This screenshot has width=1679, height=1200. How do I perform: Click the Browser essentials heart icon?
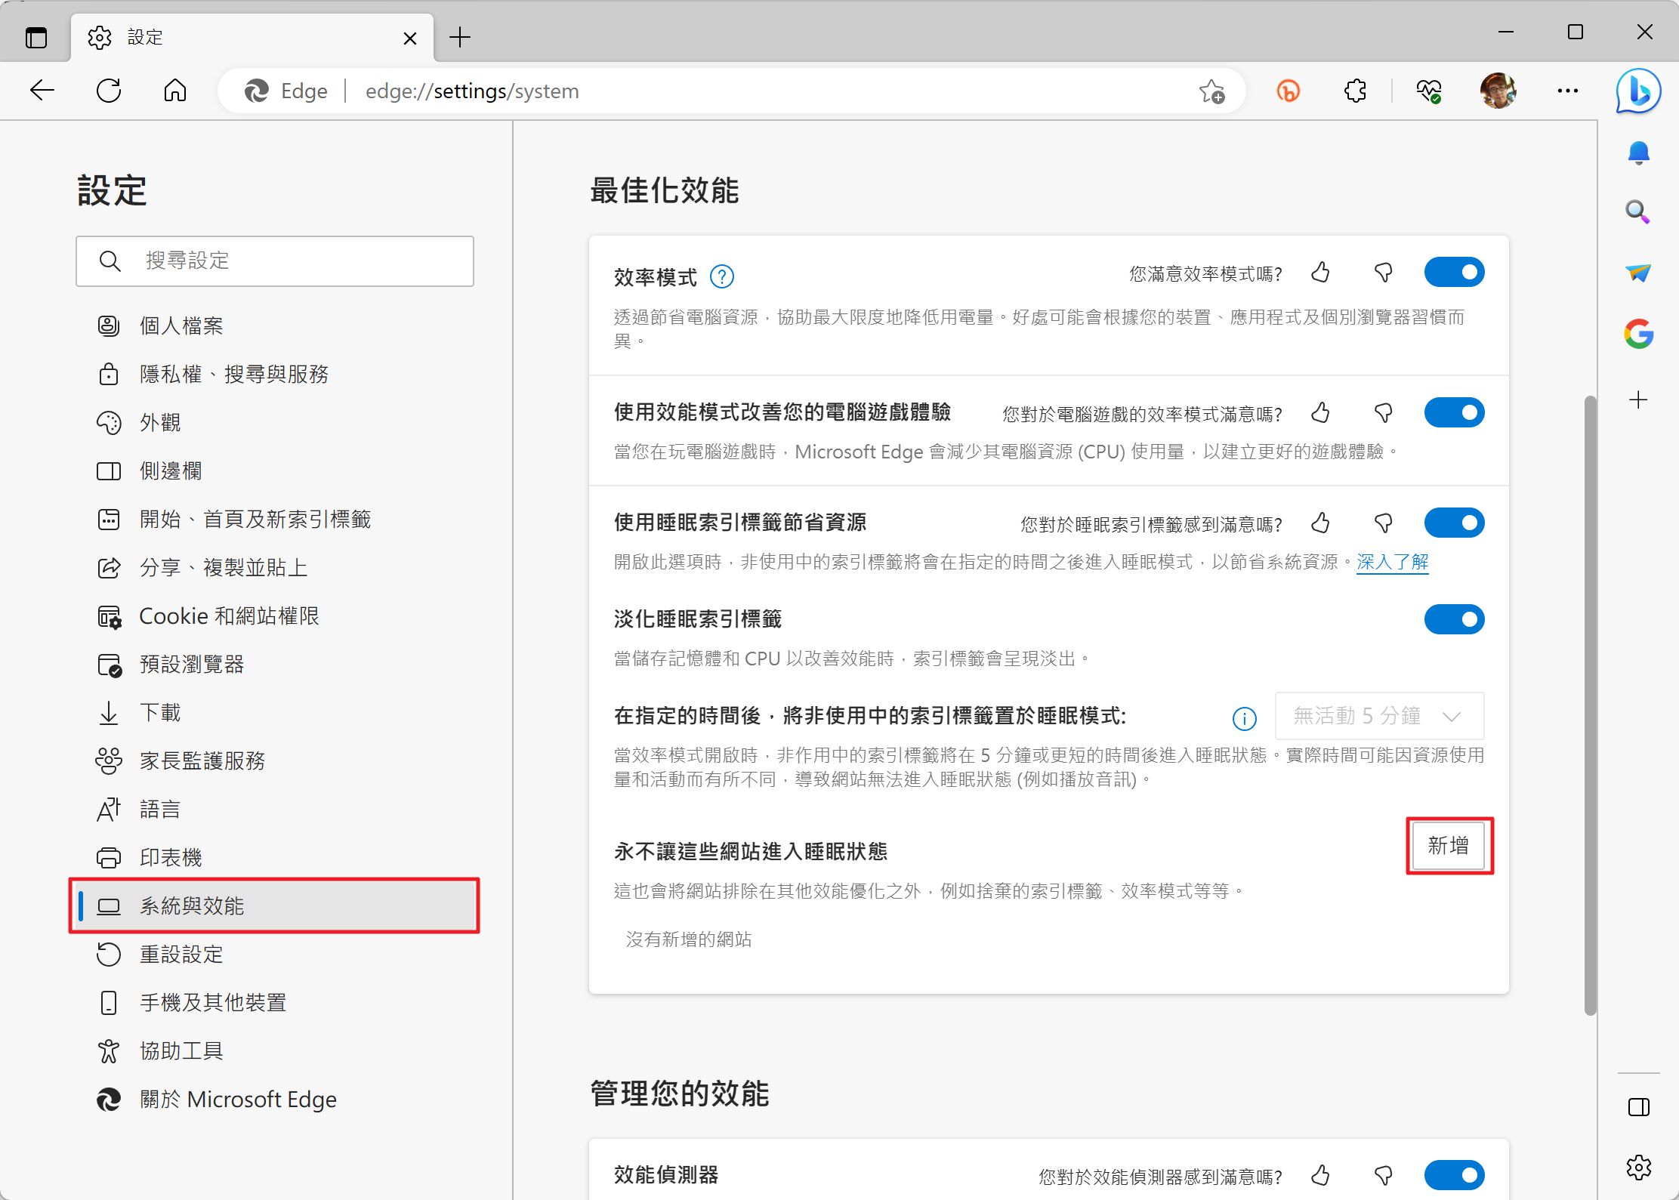1428,91
